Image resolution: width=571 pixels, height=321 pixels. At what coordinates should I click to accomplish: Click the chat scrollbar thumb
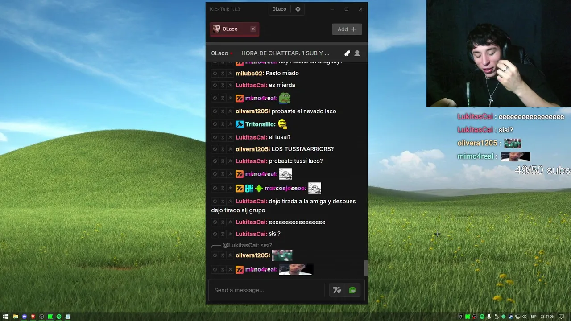tap(367, 268)
